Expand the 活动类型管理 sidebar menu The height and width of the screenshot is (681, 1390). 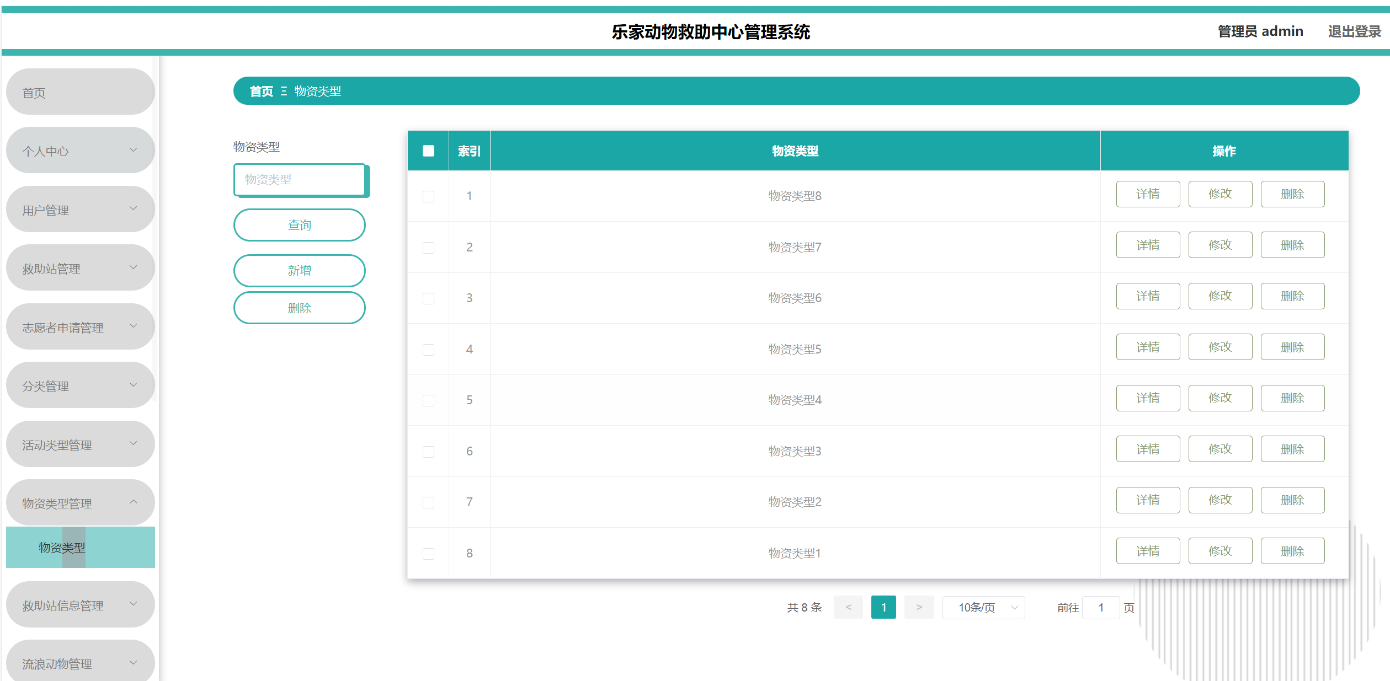pos(80,444)
